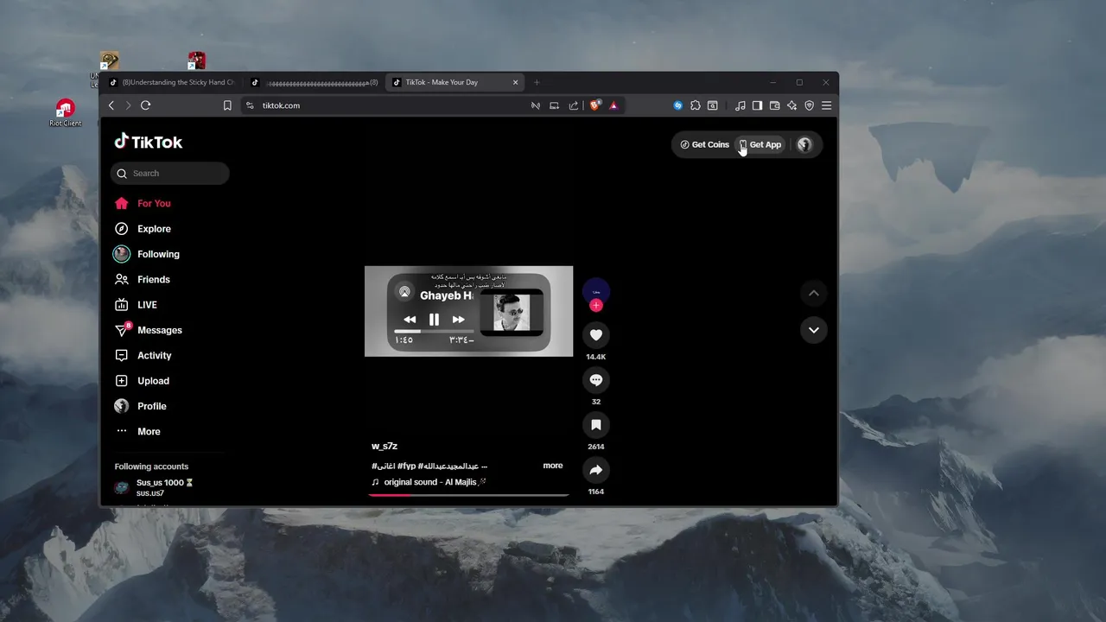Click the Brave Shields lion icon
The image size is (1106, 622).
tap(595, 105)
